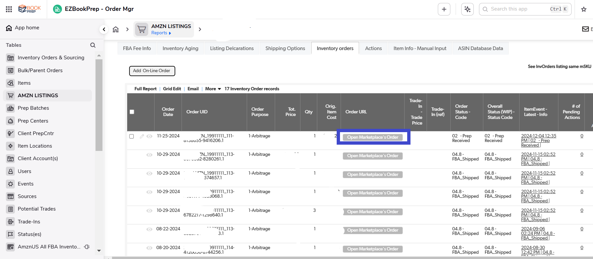Click the connected-table icon beside AmznUS All FBA
The height and width of the screenshot is (259, 593).
(87, 247)
